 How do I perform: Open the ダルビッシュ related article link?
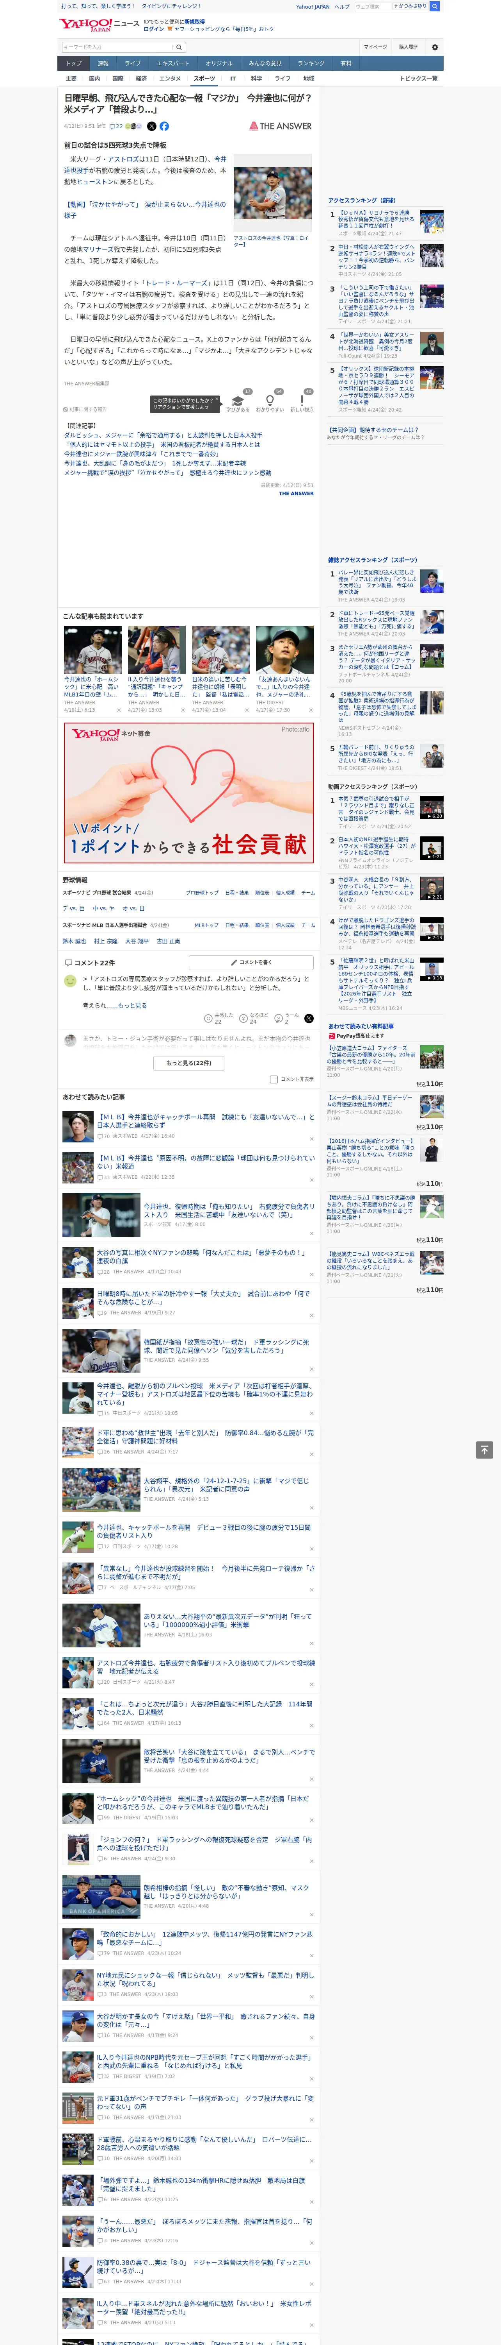pos(163,435)
